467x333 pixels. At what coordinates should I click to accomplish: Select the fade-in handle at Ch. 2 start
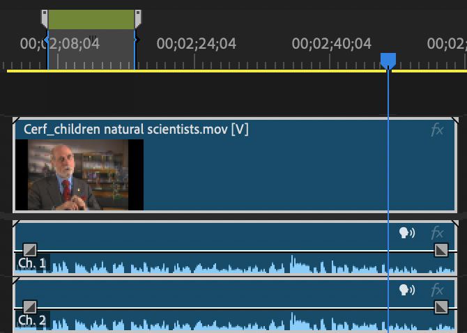(29, 307)
